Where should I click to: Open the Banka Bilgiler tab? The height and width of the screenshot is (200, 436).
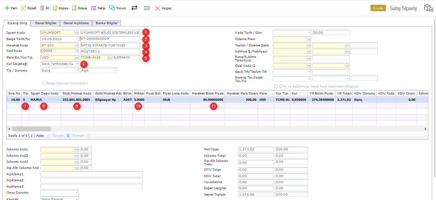point(107,23)
